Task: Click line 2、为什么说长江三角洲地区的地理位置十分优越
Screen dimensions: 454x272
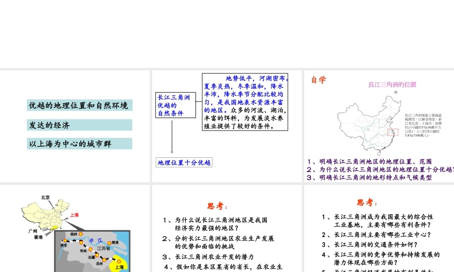Action: coord(380,170)
